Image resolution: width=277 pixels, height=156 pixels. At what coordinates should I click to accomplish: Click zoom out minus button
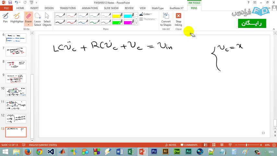pyautogui.click(x=236, y=145)
